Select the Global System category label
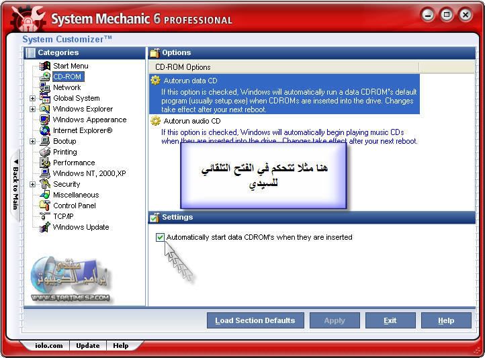Image resolution: width=485 pixels, height=358 pixels. tap(77, 98)
